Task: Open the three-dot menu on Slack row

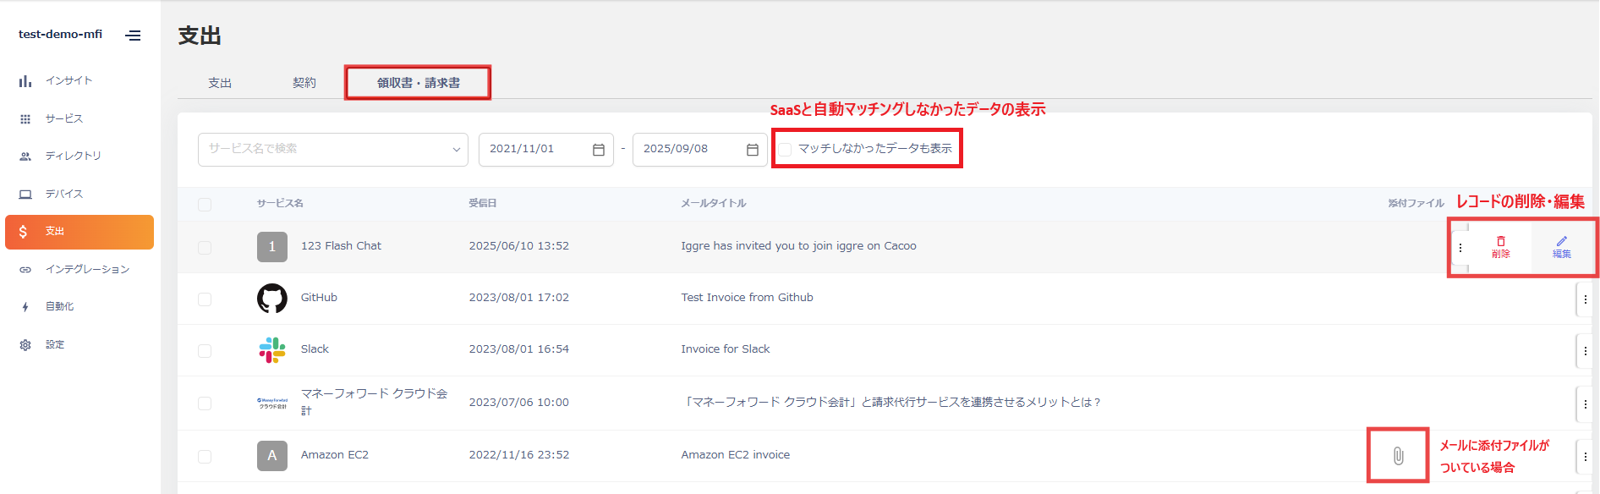Action: (1585, 351)
